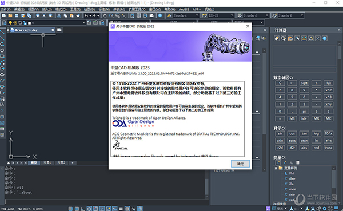Click the Match Properties brush icon

[78, 15]
